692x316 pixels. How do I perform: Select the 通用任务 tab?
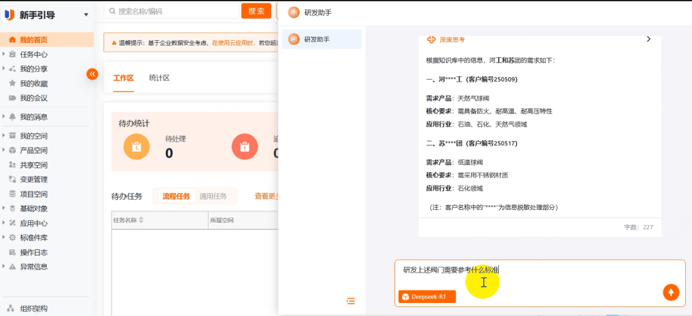point(213,196)
